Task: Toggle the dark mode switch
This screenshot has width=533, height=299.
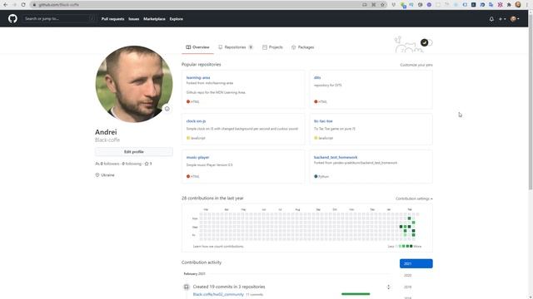Action: pos(426,42)
